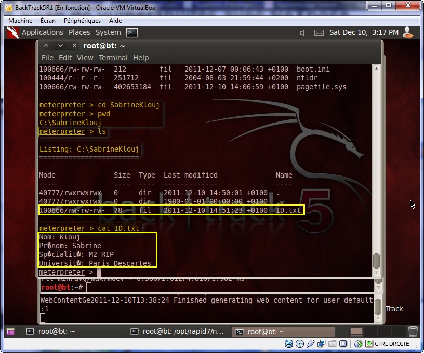Screen dimensions: 424x353
Task: Click the 'Paris Descartes' text
Action: [x=120, y=263]
